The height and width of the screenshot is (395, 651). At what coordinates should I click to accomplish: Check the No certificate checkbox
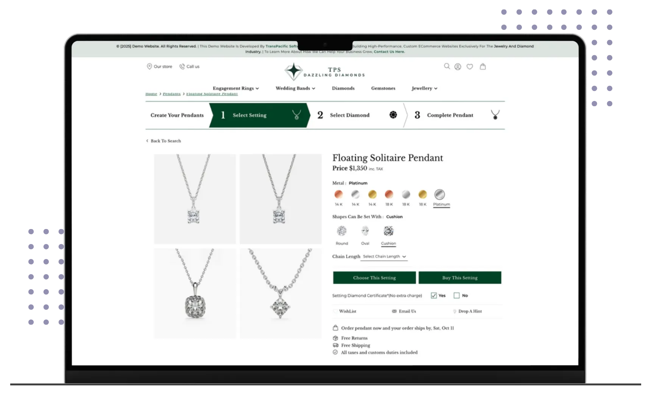pos(456,296)
